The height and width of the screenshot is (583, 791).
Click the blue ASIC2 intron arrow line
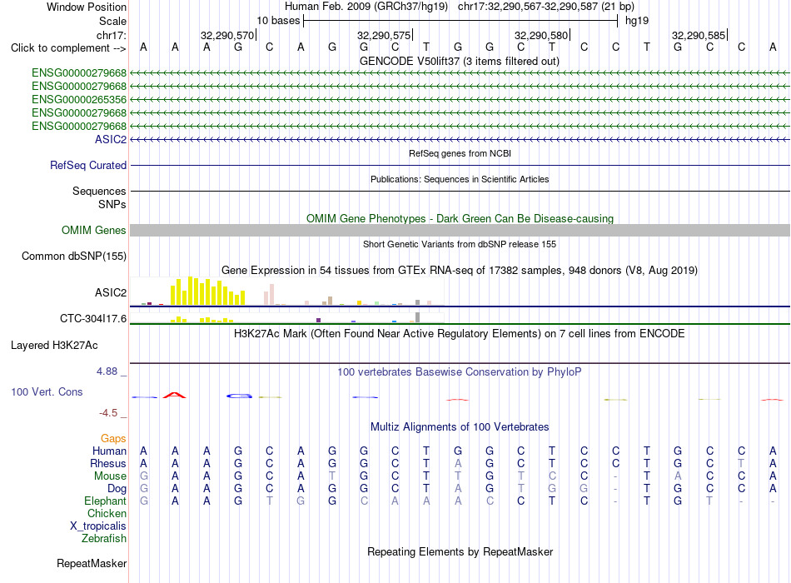point(460,139)
